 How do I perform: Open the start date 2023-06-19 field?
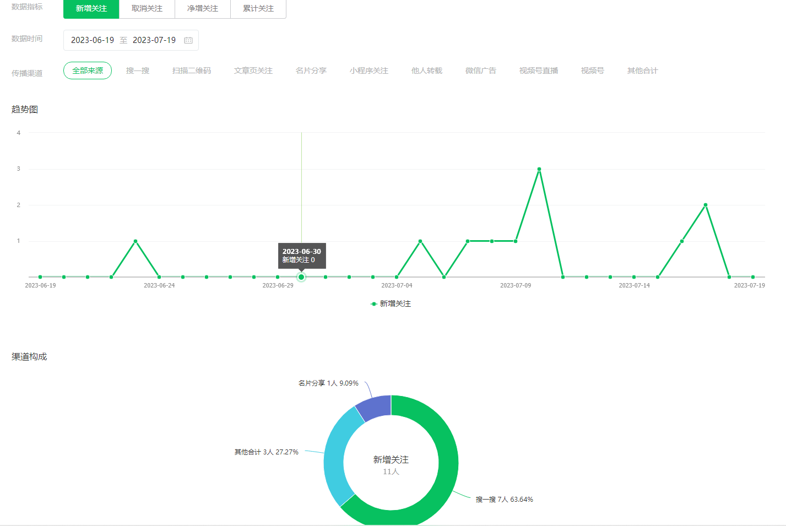[x=93, y=40]
